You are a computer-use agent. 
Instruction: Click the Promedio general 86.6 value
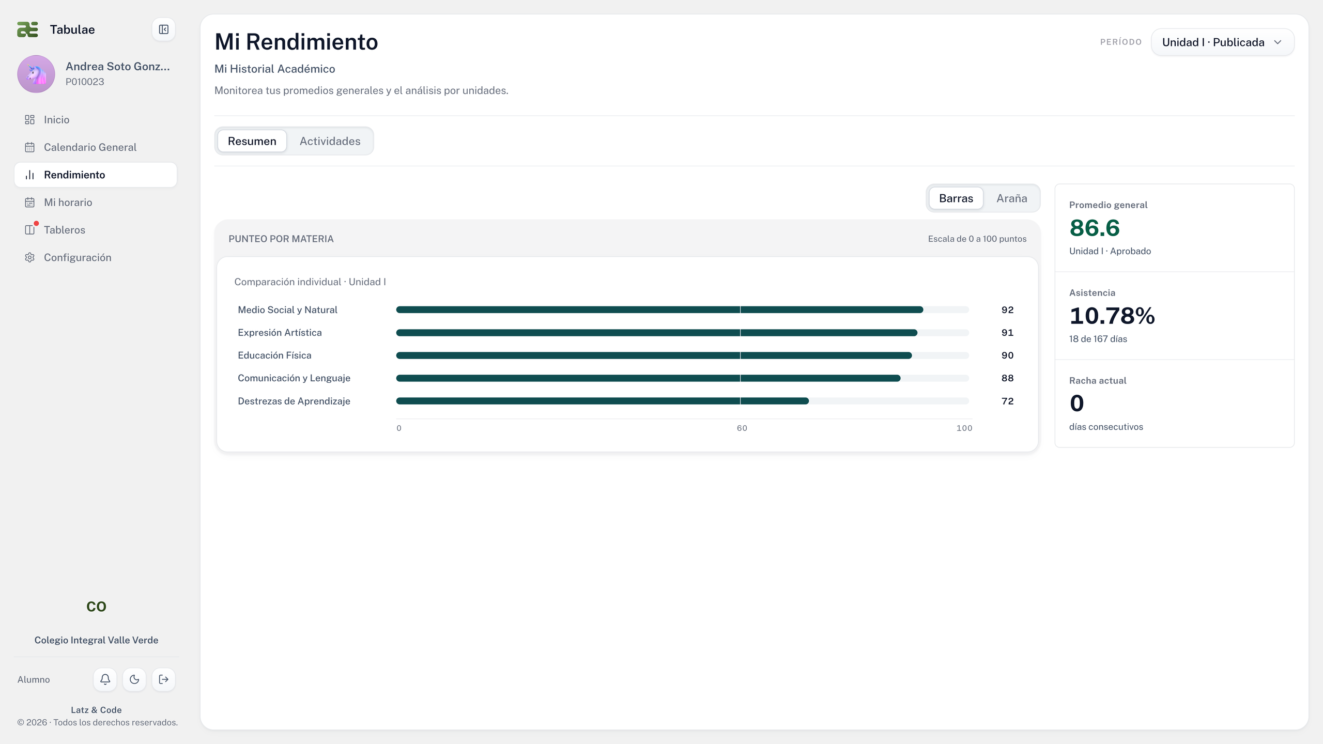coord(1095,228)
